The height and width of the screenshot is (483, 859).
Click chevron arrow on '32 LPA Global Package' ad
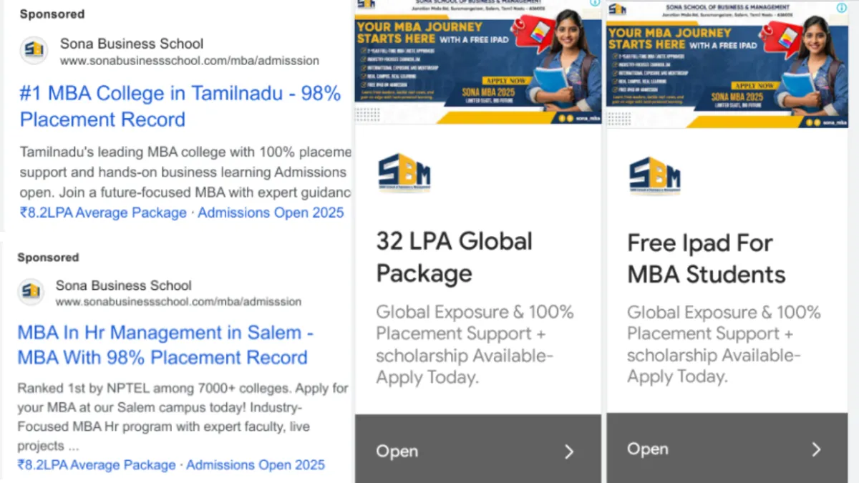tap(569, 452)
